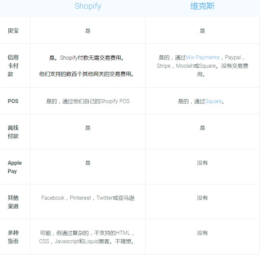This screenshot has width=260, height=255.
Task: Click 是 in Shopify 离线付款 cell
Action: [88, 128]
